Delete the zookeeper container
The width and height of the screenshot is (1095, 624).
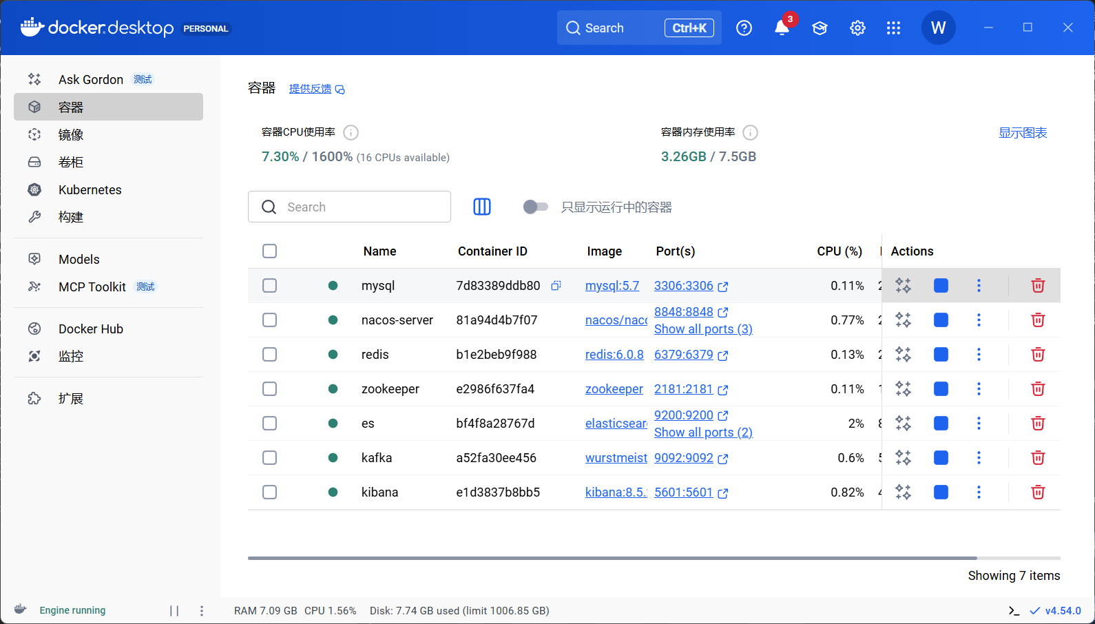(1038, 389)
